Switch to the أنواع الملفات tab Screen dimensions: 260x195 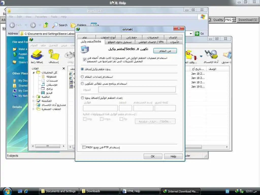pyautogui.click(x=108, y=37)
